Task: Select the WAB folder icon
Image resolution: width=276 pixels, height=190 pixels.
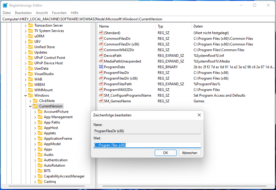Action: point(30,79)
